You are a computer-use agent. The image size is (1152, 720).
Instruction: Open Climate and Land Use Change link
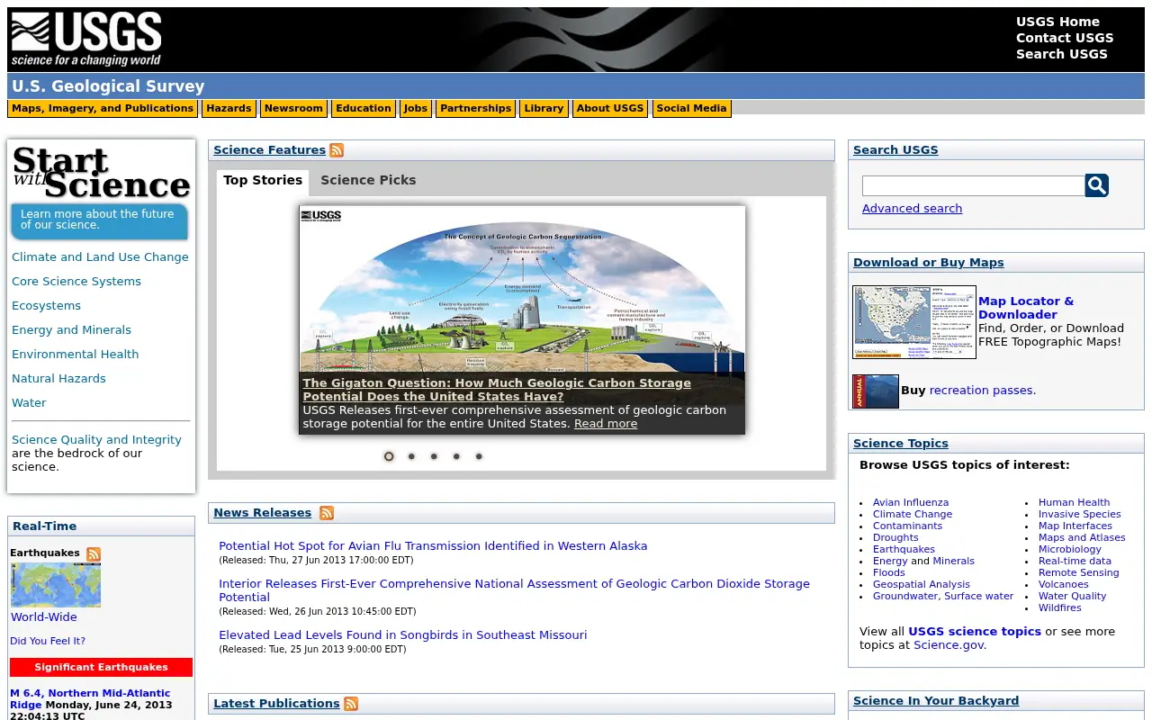tap(100, 257)
